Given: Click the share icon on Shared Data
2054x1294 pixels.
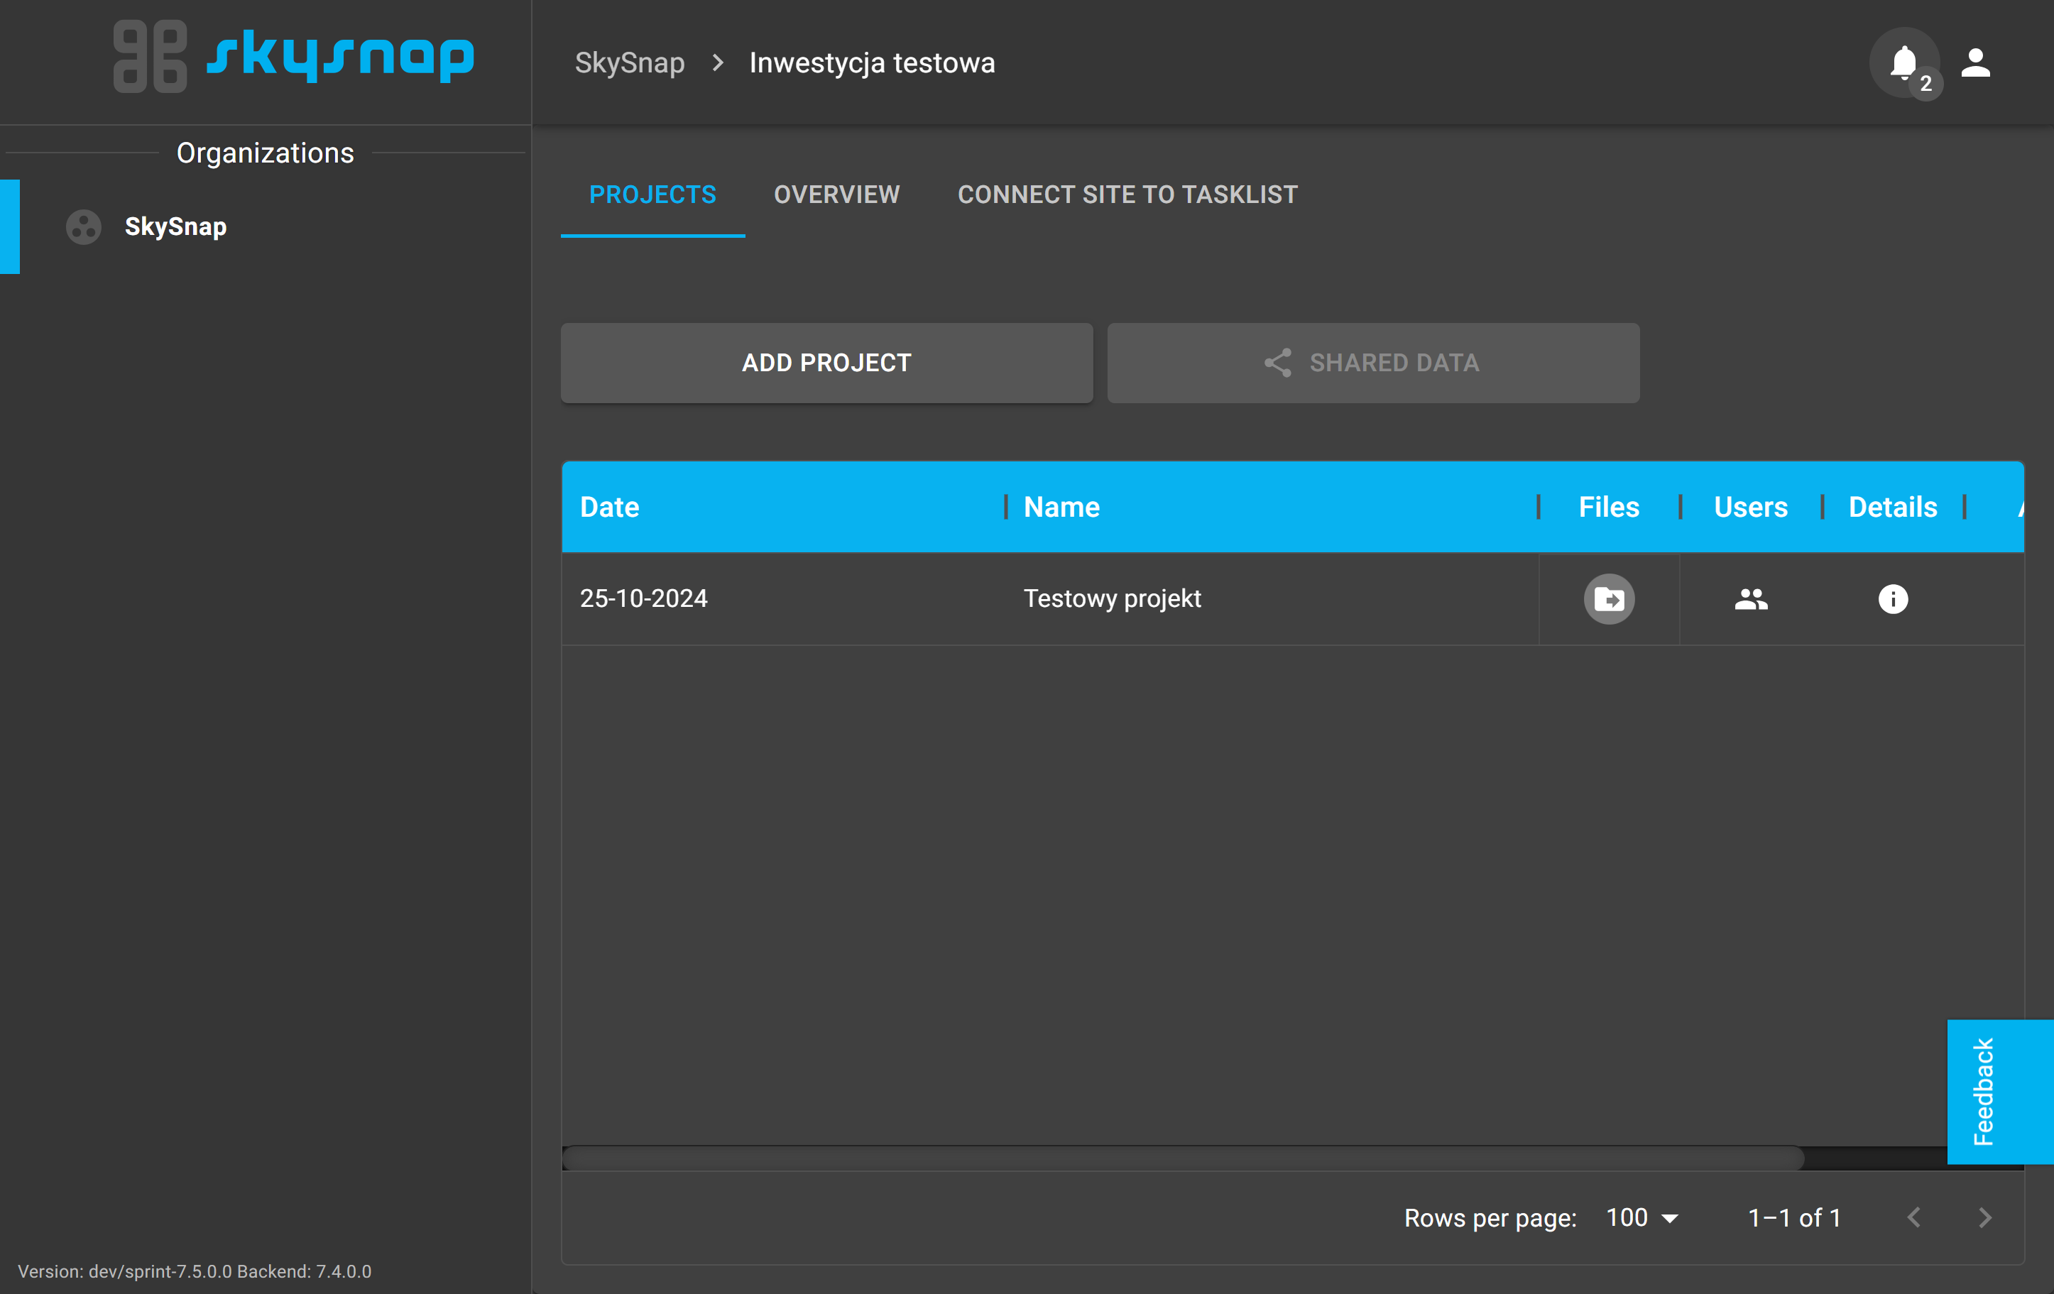Looking at the screenshot, I should pos(1277,363).
